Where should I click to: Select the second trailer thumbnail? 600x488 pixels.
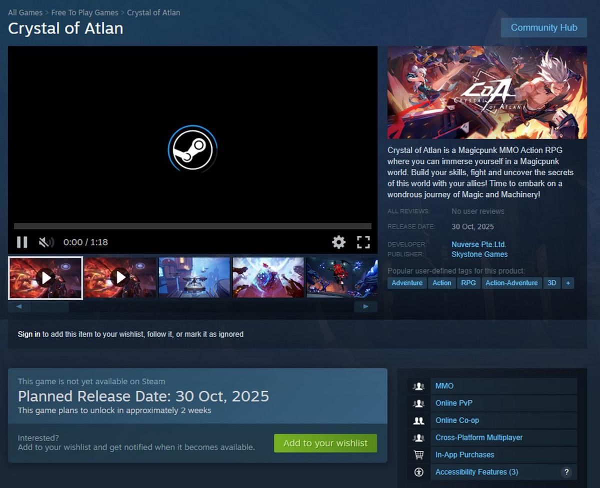pos(120,277)
